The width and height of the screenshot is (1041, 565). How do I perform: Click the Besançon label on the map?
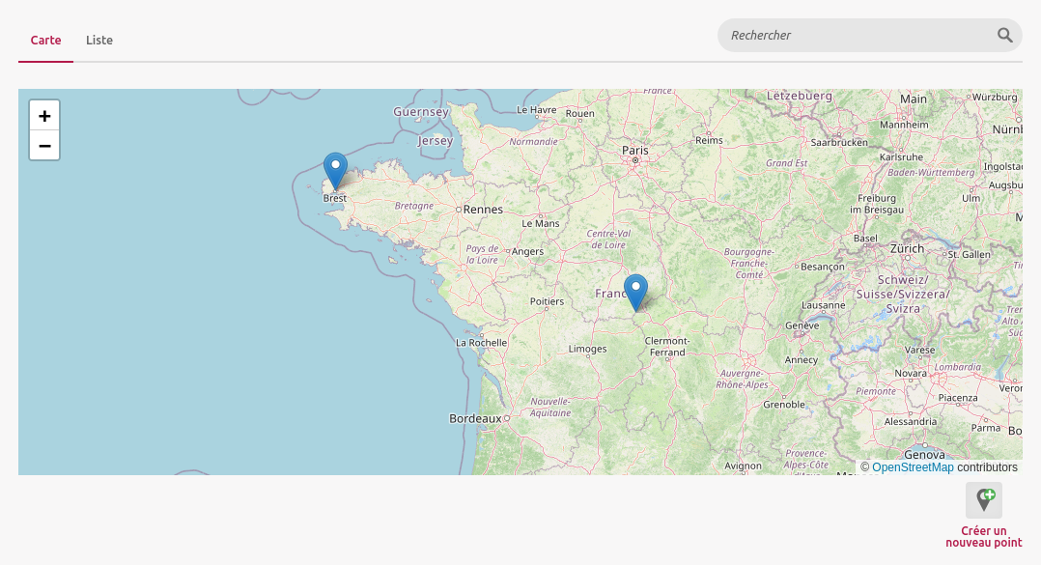pos(823,267)
